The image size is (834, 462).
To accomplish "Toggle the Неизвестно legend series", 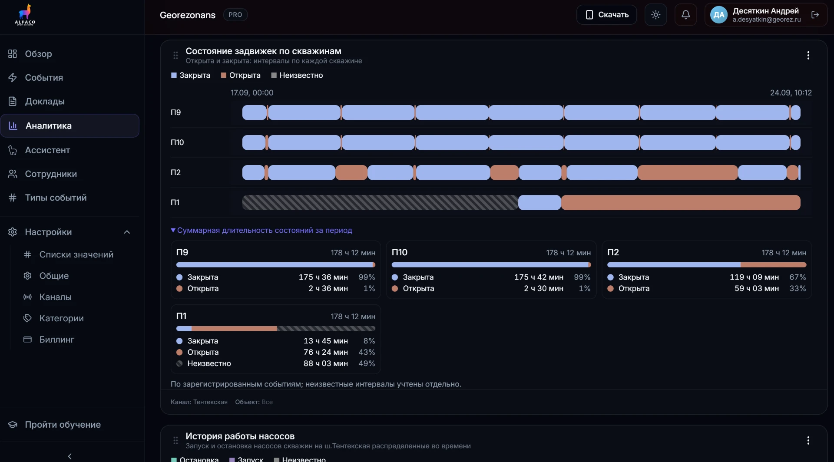I will [x=297, y=75].
